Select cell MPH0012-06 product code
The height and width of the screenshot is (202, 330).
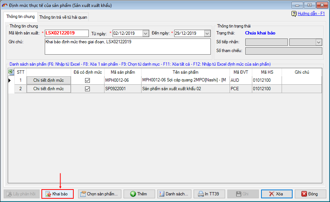[x=123, y=80]
